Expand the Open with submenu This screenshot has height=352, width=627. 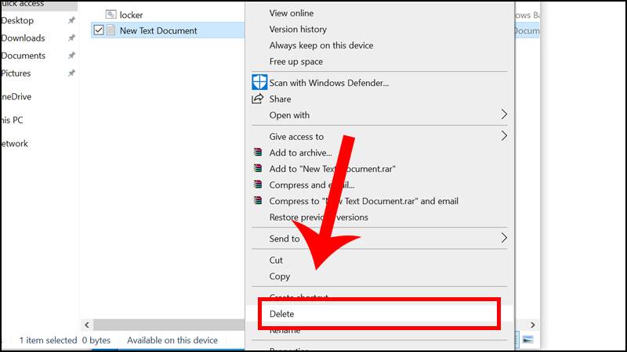(x=504, y=115)
